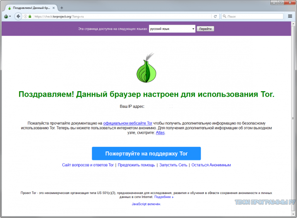This screenshot has height=218, width=297.
Task: Show site information icon in address bar
Action: pos(26,17)
